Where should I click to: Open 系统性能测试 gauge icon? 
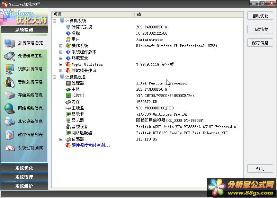[x=10, y=148]
